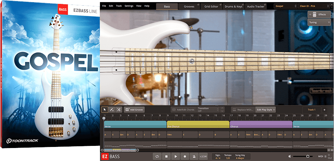Open the Gospel library dropdown
Screen dimensions: 334x161
click(x=285, y=6)
